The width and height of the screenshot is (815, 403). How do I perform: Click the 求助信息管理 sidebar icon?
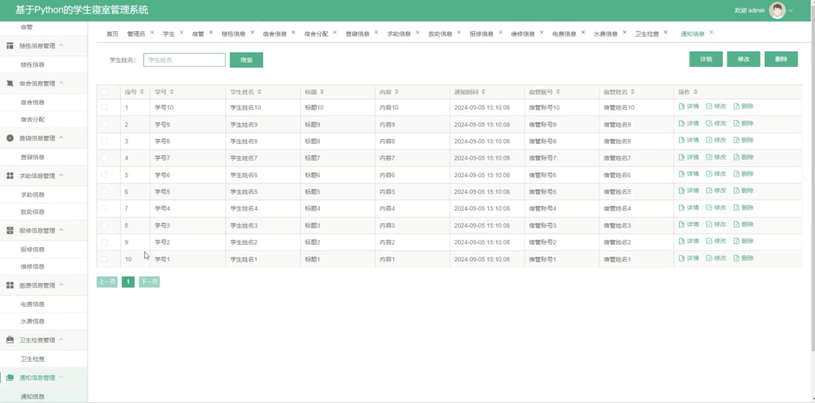tap(10, 176)
